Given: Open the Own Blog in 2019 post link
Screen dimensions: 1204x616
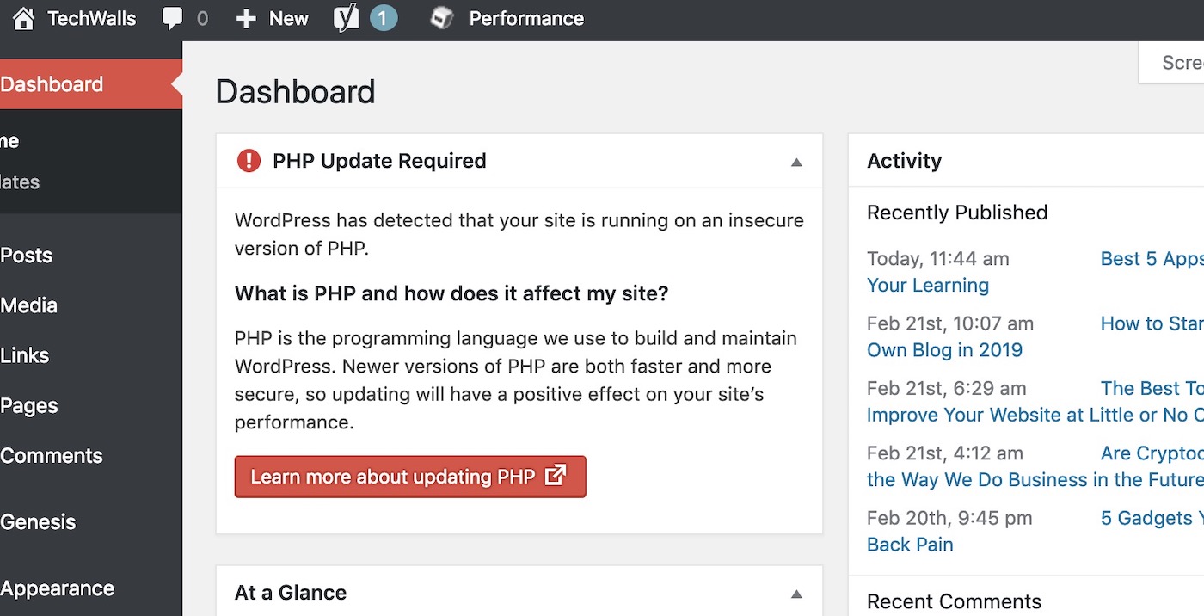Looking at the screenshot, I should click(x=944, y=350).
